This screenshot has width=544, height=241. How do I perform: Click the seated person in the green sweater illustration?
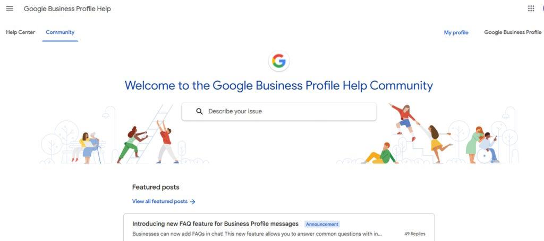pos(380,154)
